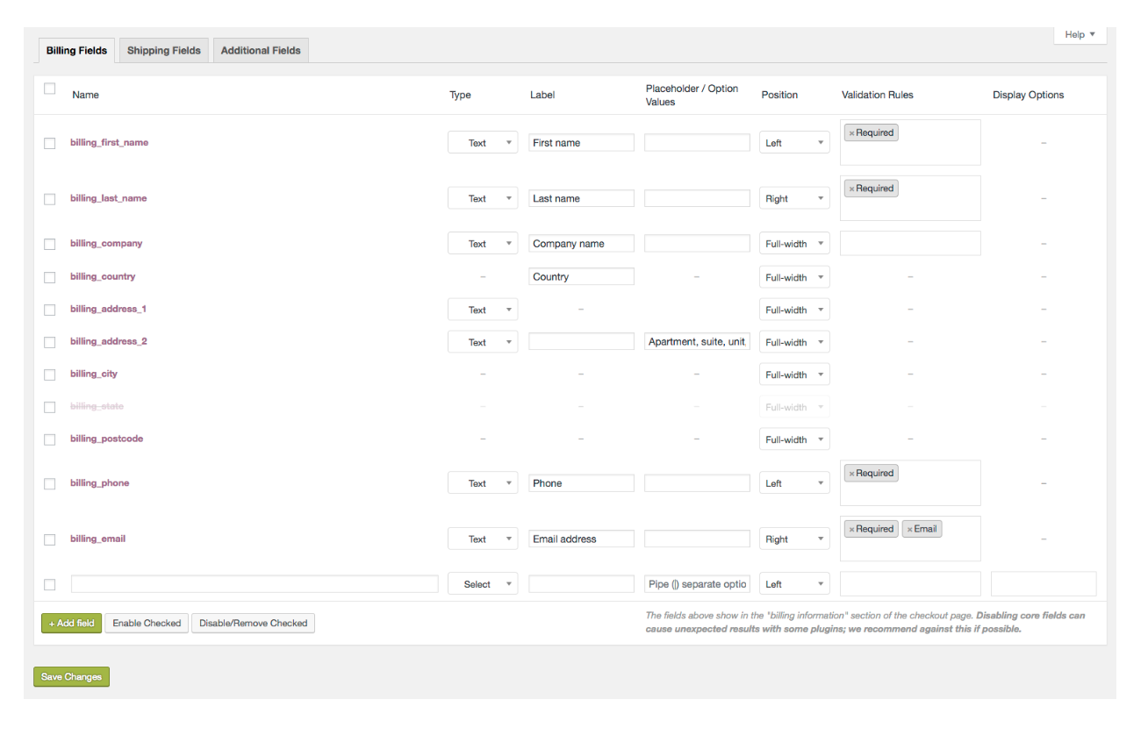The height and width of the screenshot is (735, 1148).
Task: Click the Phone label input field
Action: click(581, 482)
